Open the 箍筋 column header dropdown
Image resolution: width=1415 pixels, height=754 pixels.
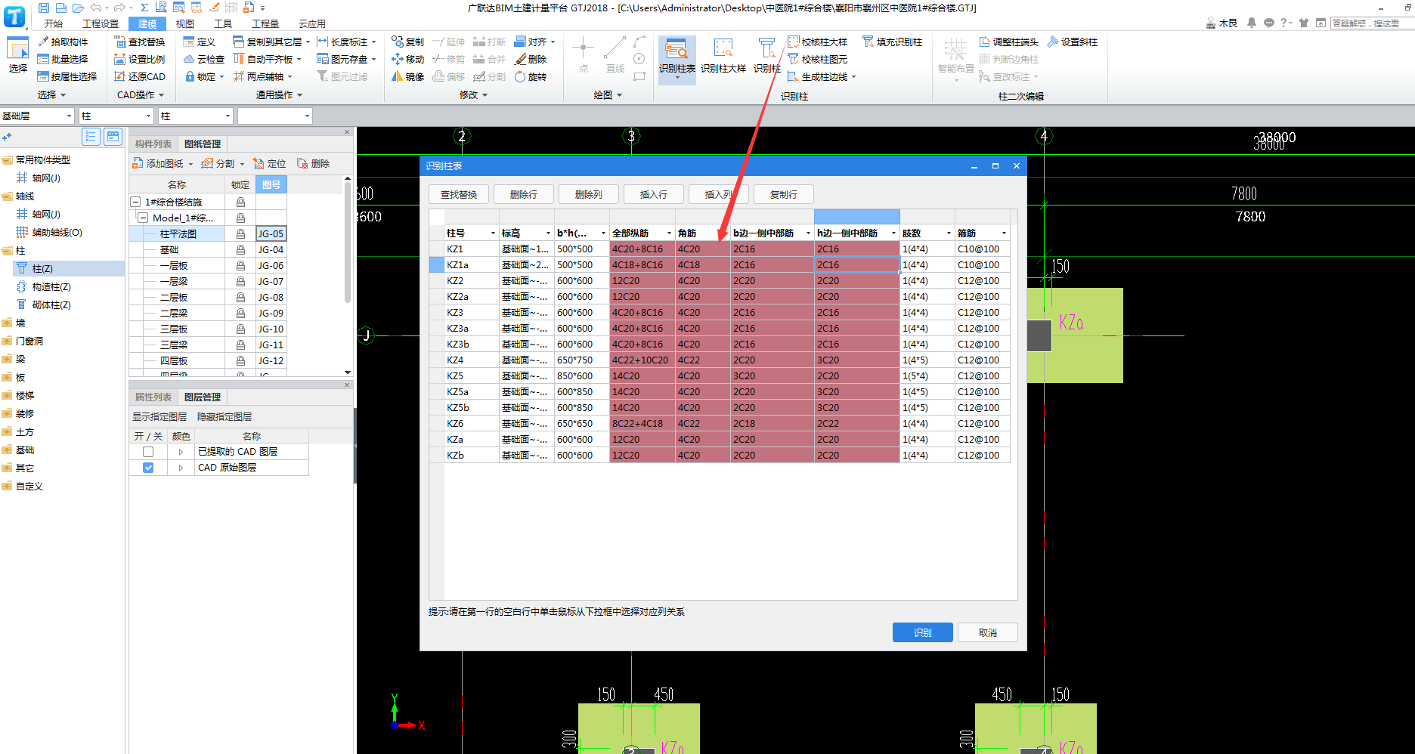[1004, 233]
